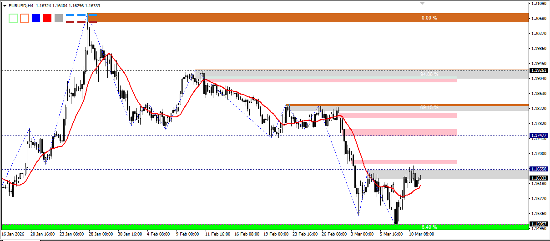The height and width of the screenshot is (241, 550).
Task: Click the 19 Feb 00:00 time label
Action: pyautogui.click(x=276, y=234)
